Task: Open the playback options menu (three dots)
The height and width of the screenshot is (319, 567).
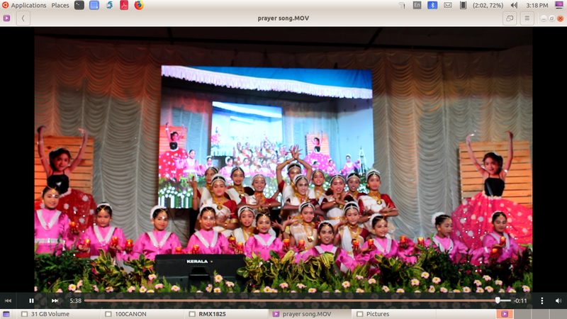Action: click(x=542, y=301)
